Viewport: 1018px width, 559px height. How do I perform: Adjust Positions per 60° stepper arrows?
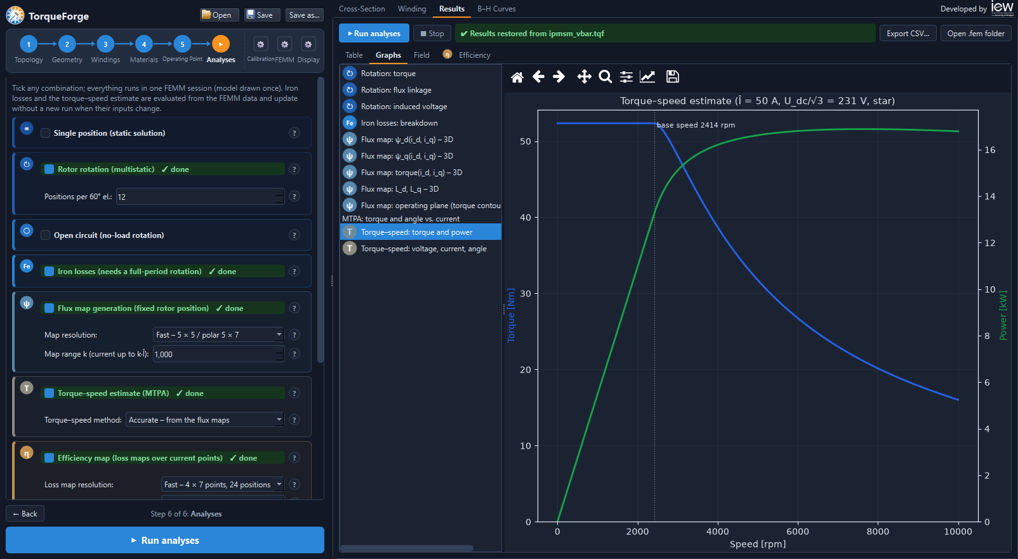point(279,197)
